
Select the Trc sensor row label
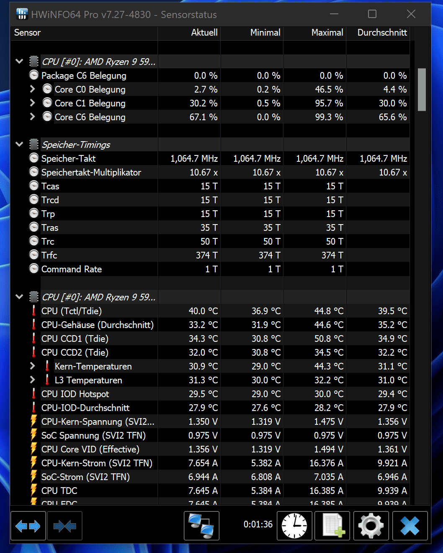pyautogui.click(x=48, y=241)
